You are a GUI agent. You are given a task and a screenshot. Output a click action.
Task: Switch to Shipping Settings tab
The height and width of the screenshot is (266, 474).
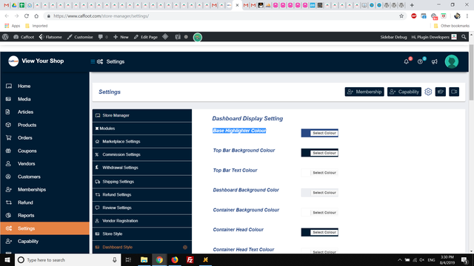click(x=142, y=182)
